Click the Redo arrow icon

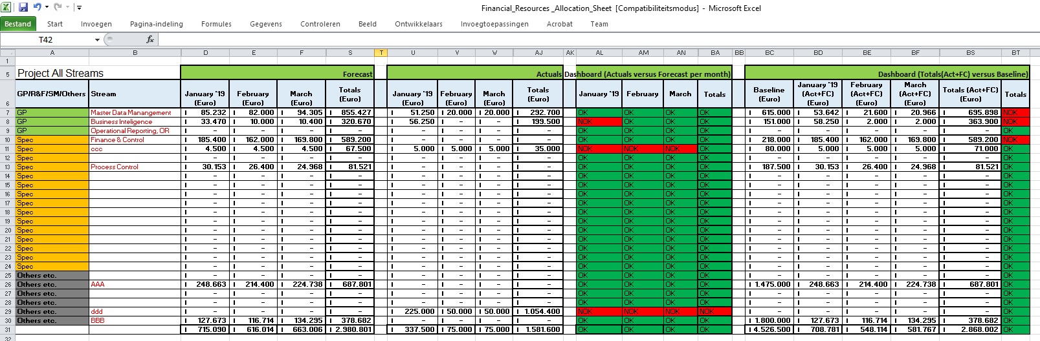[57, 8]
